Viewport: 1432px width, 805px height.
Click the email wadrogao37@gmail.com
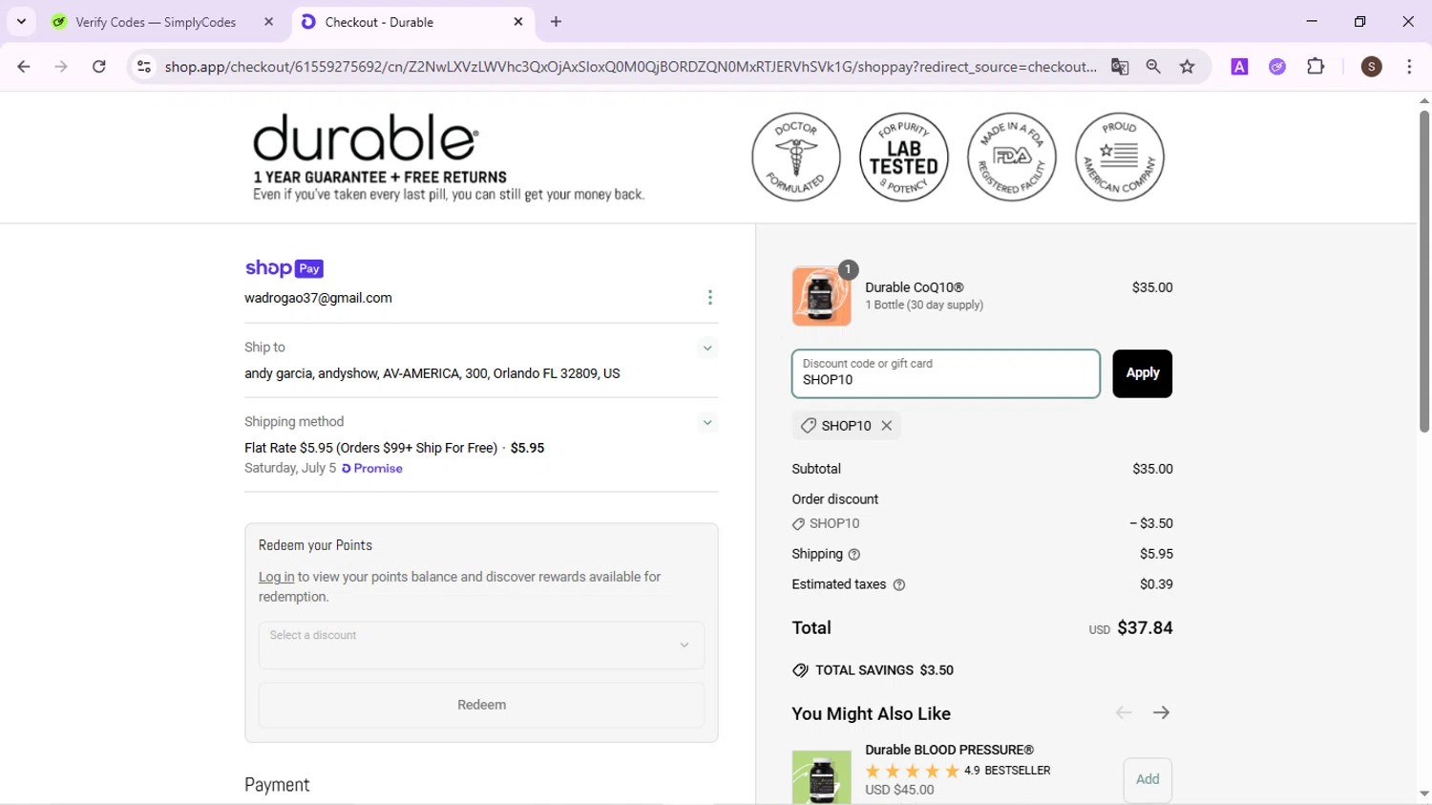point(318,298)
